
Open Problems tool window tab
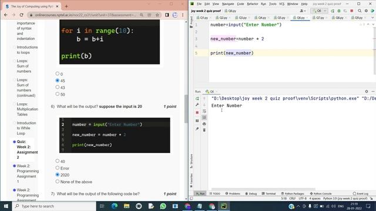(233, 193)
